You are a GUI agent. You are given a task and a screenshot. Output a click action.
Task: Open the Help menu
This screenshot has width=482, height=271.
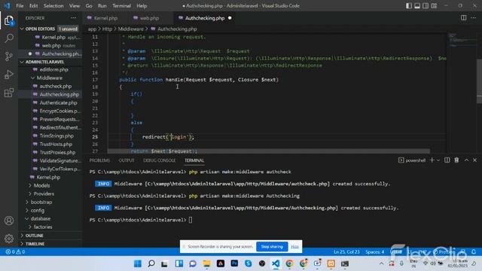(142, 5)
